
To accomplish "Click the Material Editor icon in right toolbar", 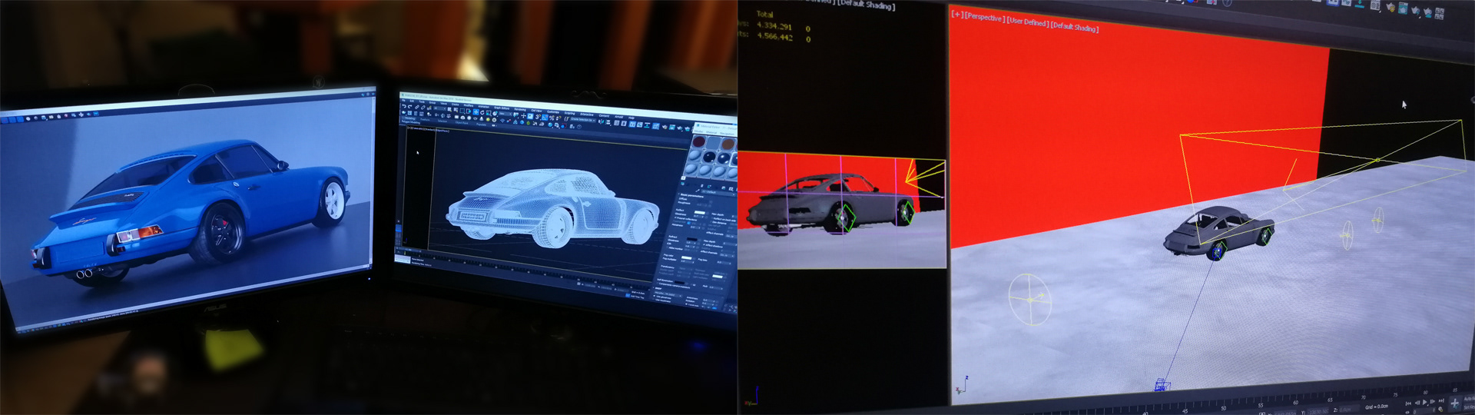I will (x=1375, y=5).
